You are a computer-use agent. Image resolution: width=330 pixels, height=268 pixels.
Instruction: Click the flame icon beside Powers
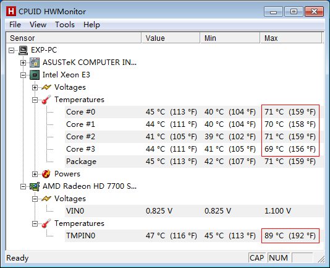pyautogui.click(x=46, y=174)
